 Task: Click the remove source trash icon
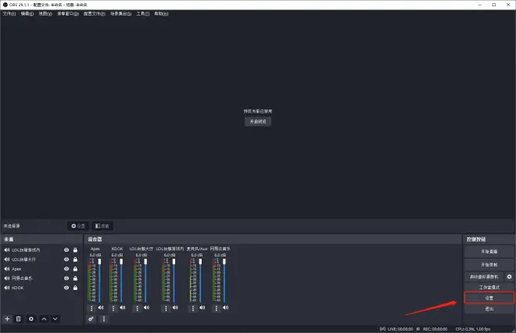(19, 319)
